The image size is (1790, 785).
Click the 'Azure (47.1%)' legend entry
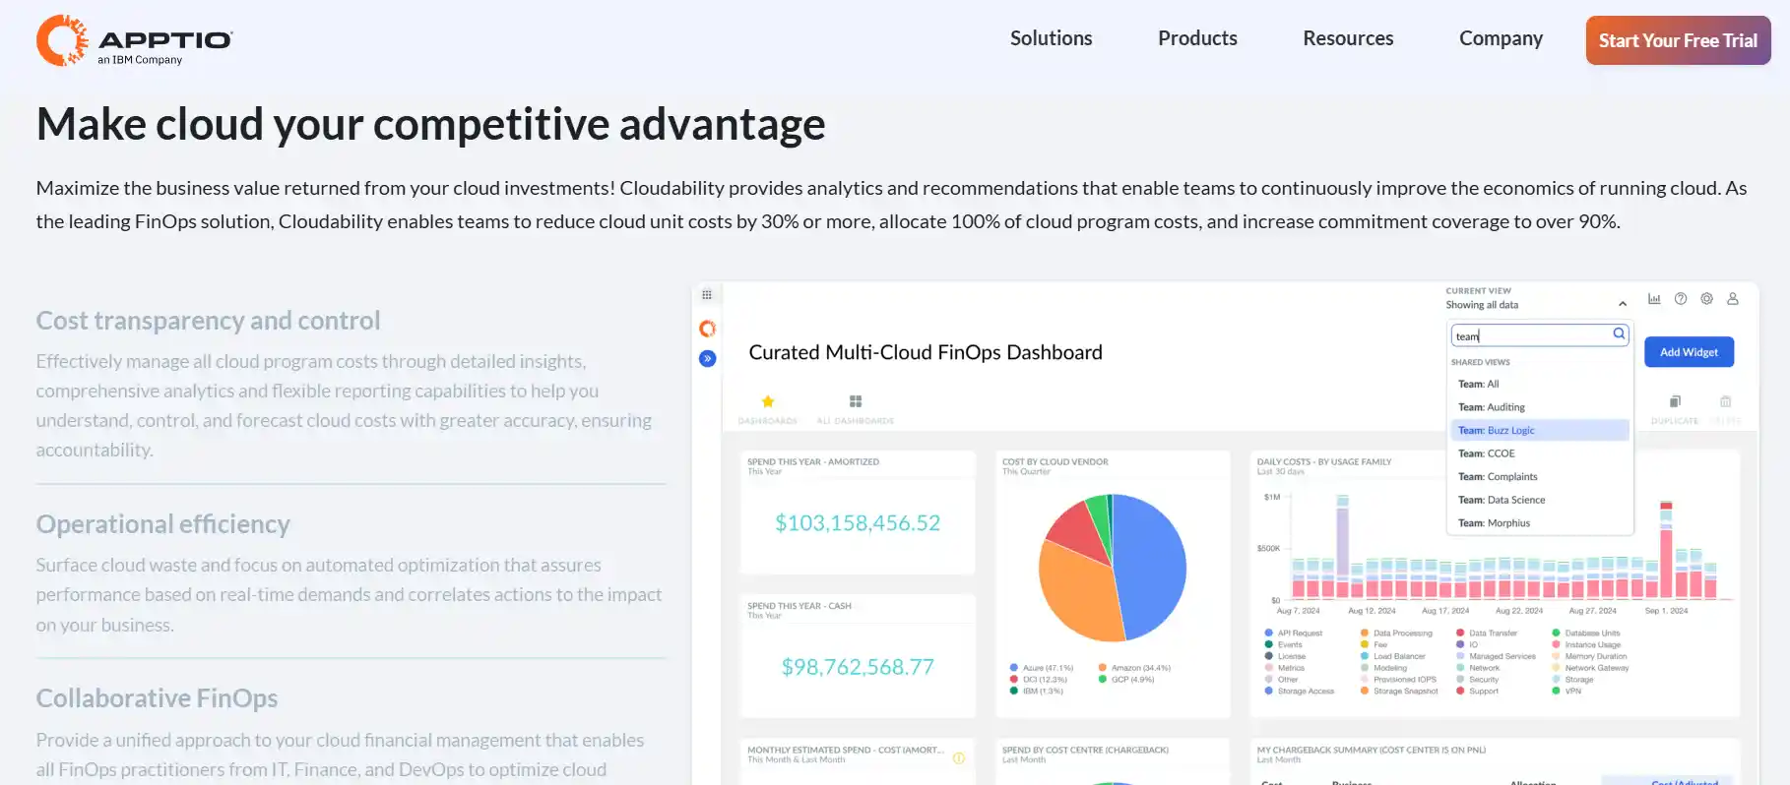[1042, 668]
